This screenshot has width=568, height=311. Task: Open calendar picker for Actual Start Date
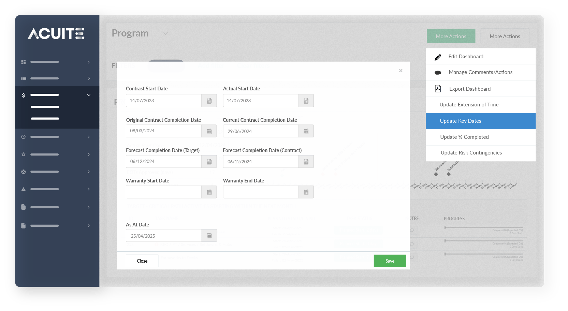(x=306, y=101)
